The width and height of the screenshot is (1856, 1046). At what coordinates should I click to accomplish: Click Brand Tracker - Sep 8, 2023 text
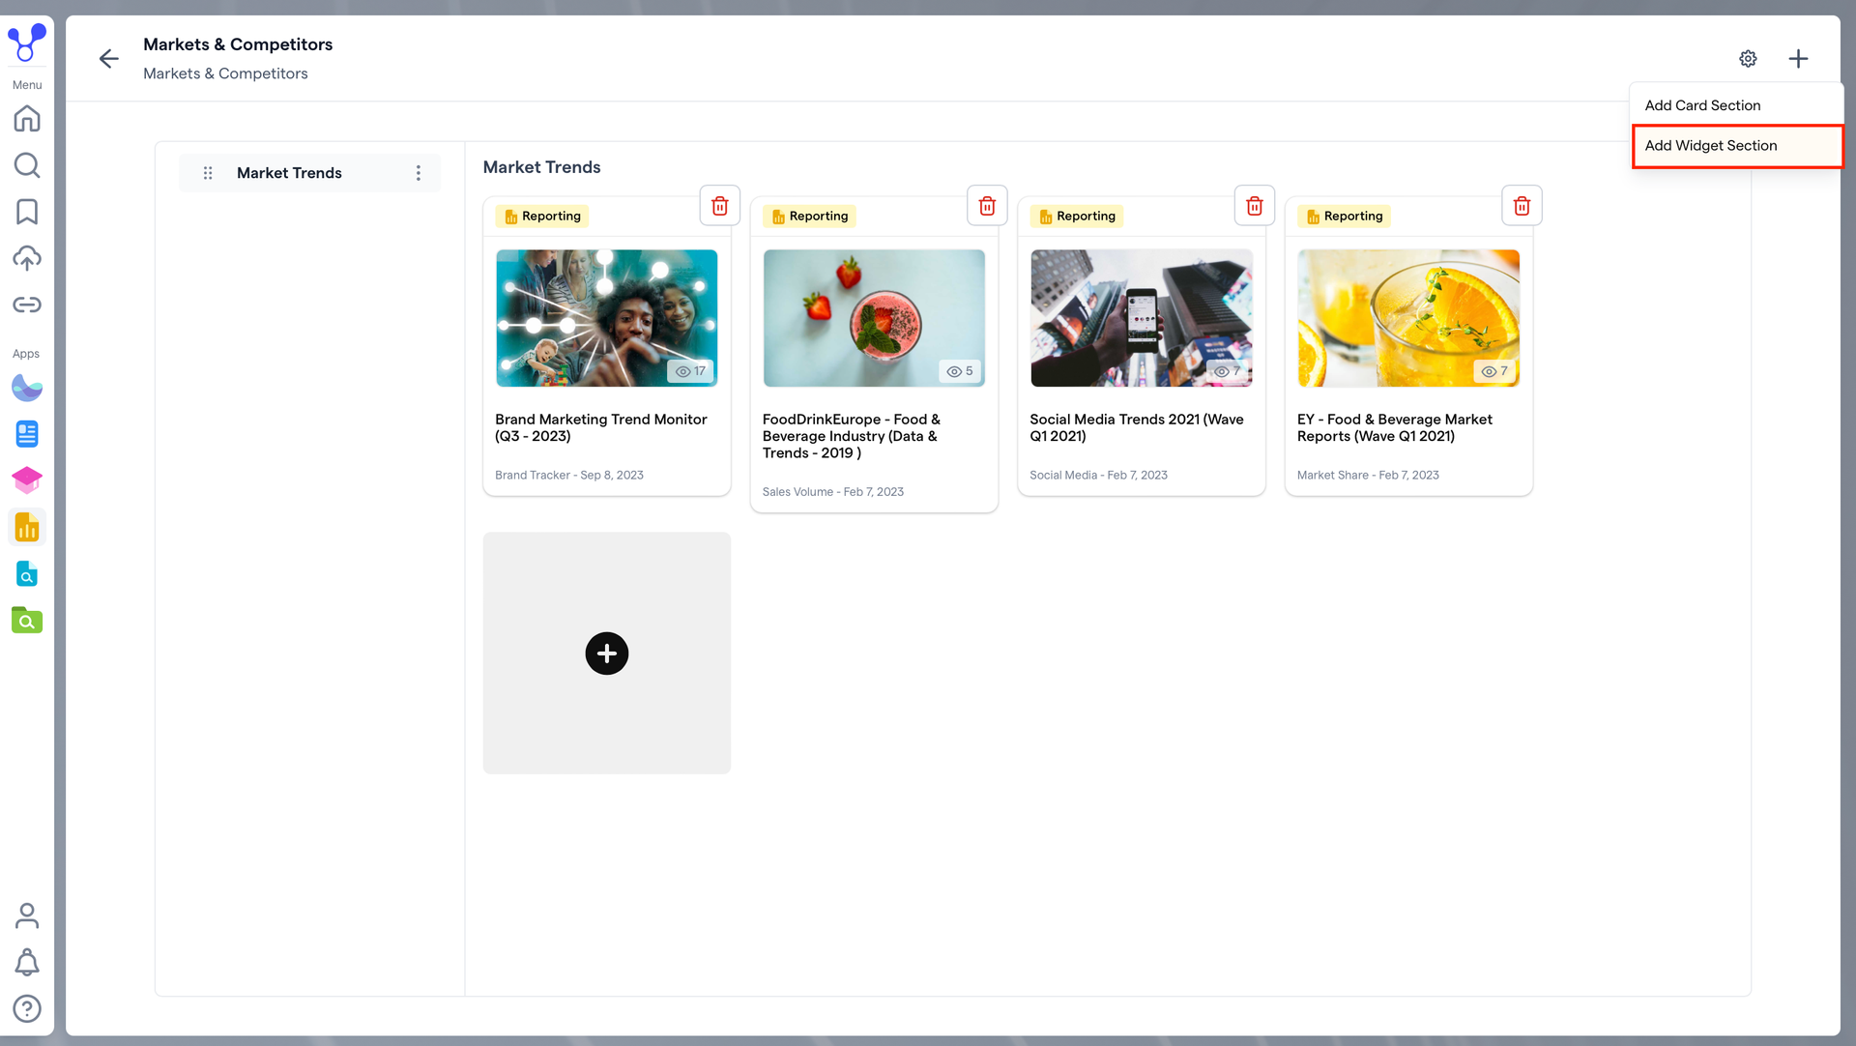(x=569, y=476)
